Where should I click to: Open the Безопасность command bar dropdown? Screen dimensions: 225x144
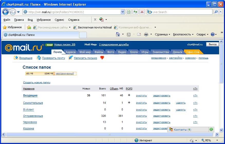tap(183, 34)
